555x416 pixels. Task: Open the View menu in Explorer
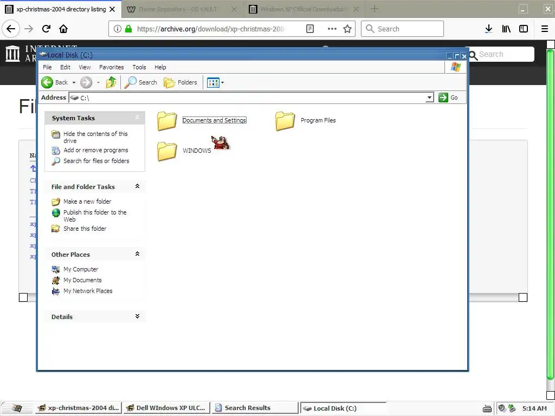pos(85,67)
